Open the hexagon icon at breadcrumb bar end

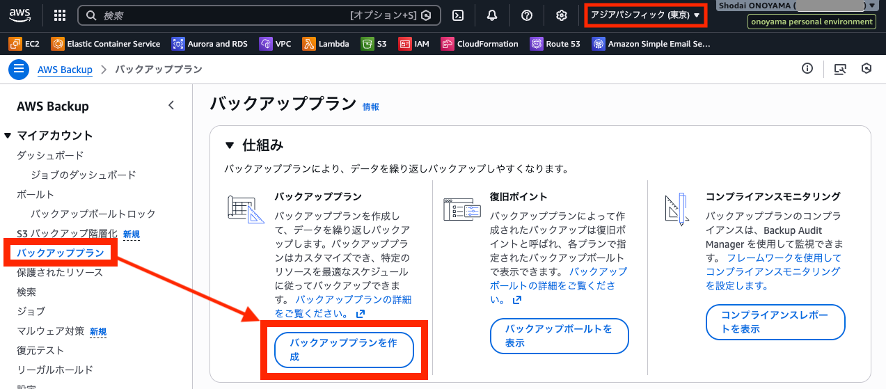(x=867, y=68)
